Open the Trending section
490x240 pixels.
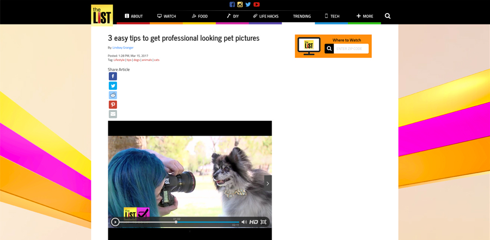[x=302, y=16]
